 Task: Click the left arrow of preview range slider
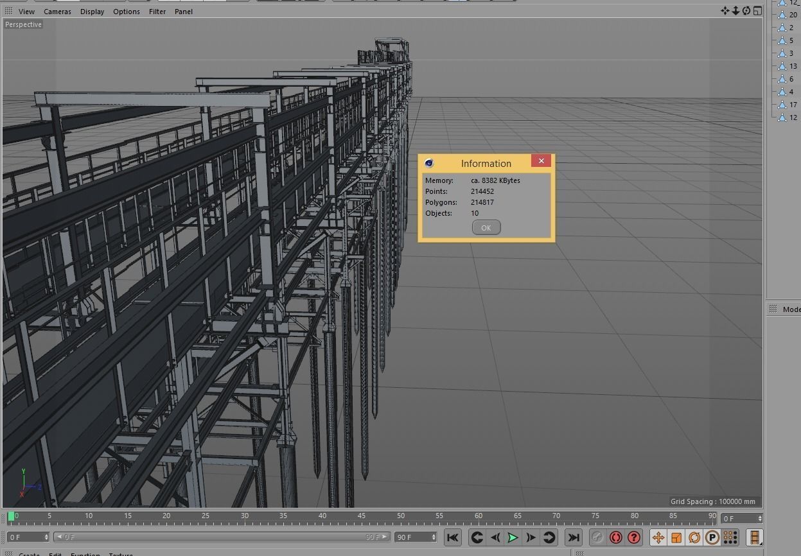(58, 537)
